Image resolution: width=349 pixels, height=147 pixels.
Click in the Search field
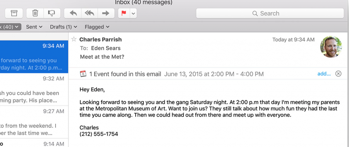(x=270, y=13)
